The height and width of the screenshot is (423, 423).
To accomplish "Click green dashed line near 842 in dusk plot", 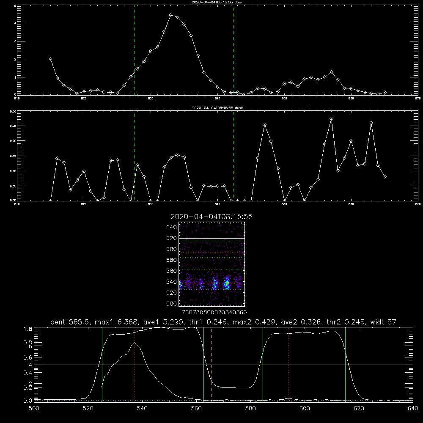I will click(233, 156).
